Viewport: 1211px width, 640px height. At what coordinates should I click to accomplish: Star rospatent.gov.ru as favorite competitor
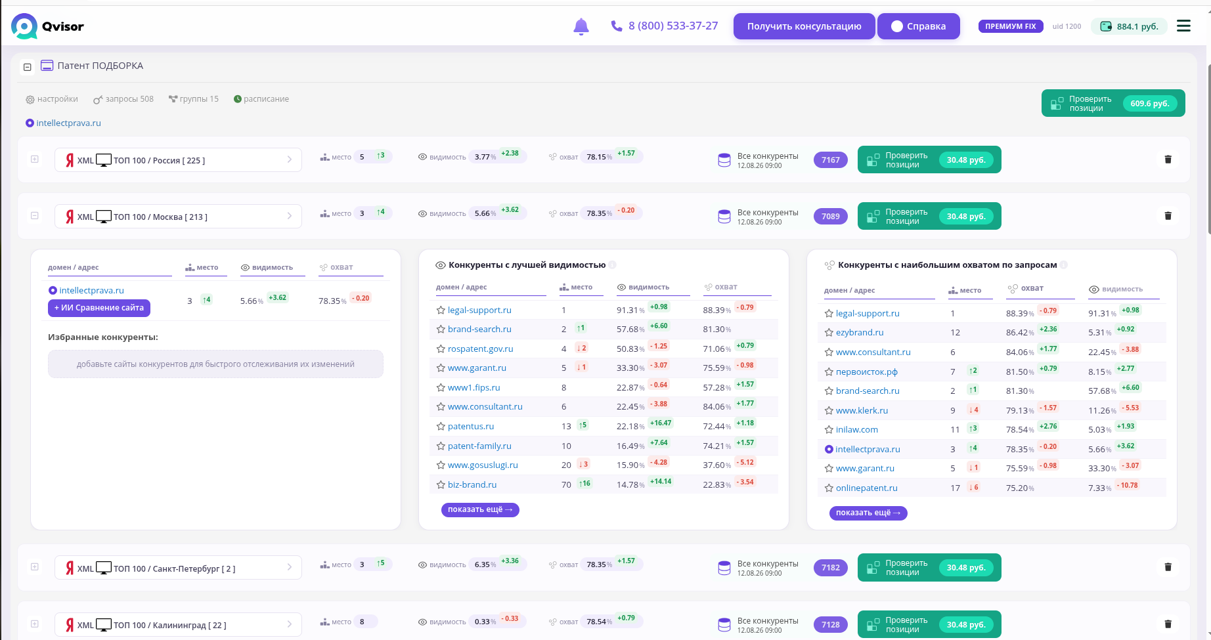click(x=441, y=349)
